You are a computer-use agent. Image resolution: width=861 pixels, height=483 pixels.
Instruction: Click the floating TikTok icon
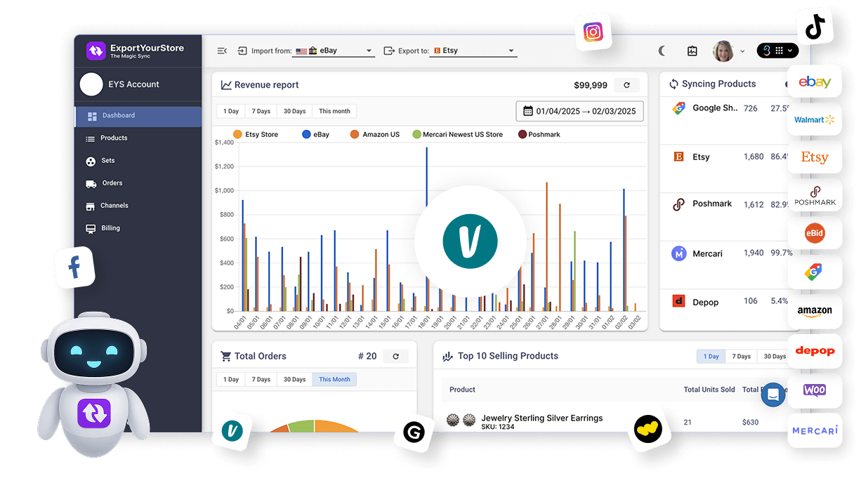click(815, 27)
